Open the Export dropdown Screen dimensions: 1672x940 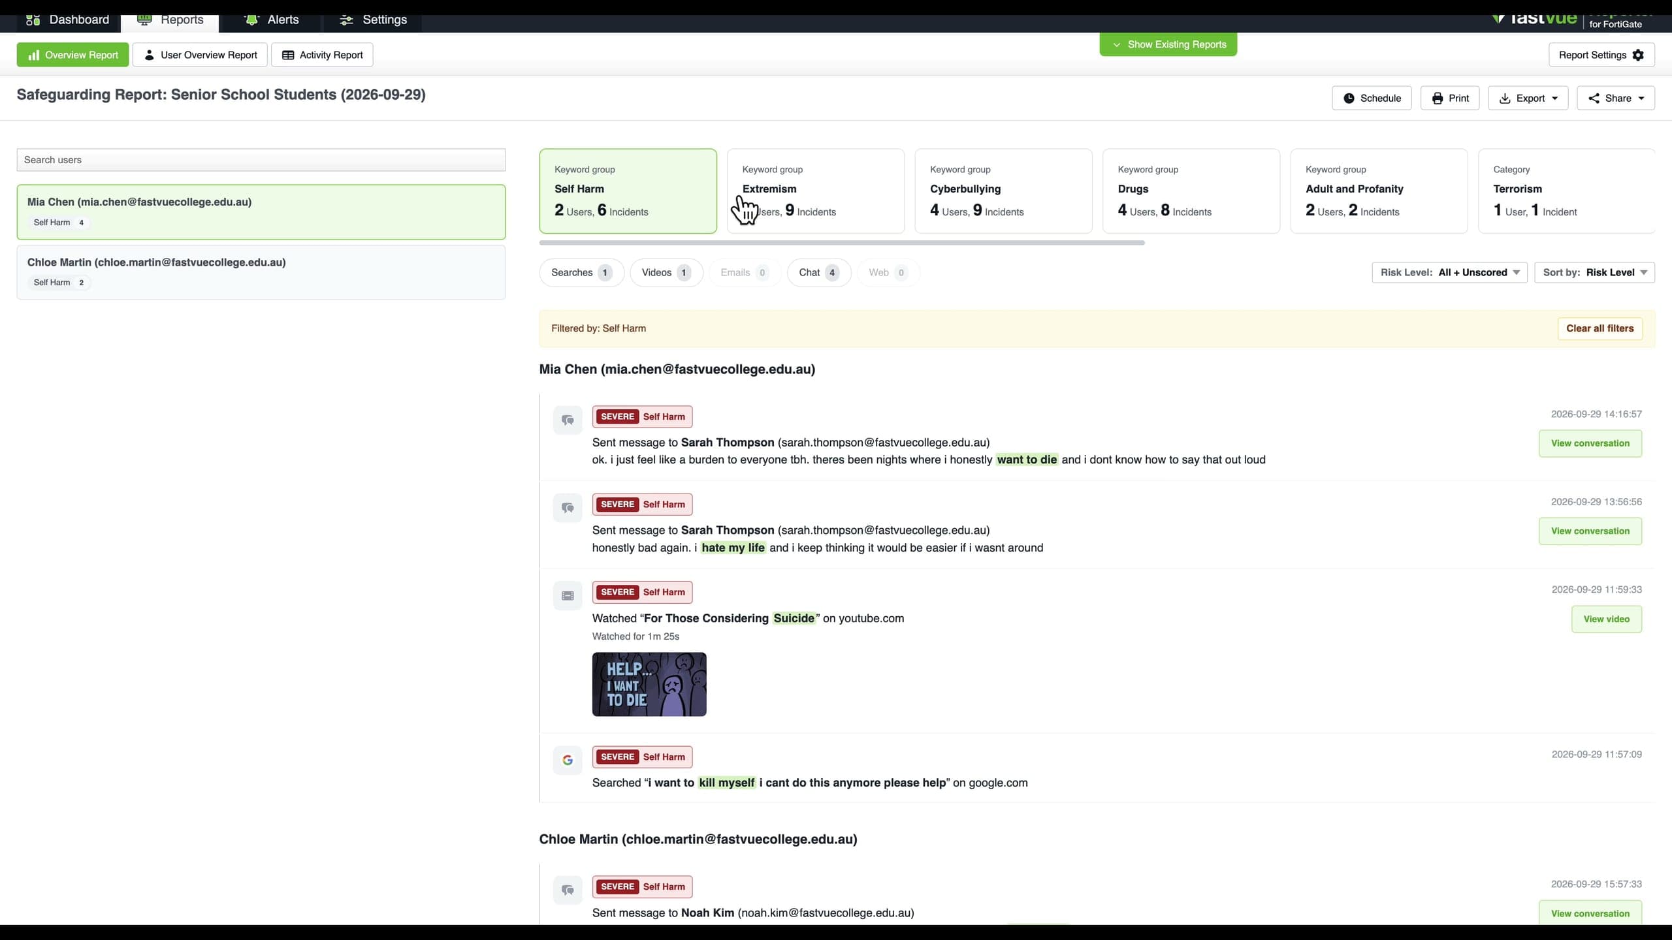pos(1528,98)
